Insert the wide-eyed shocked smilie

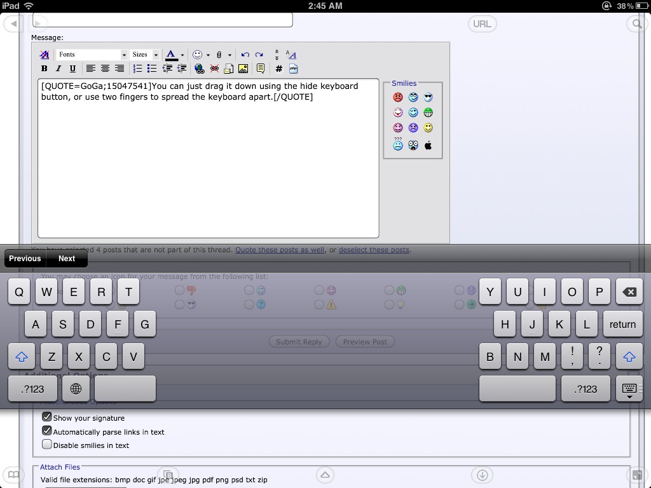pos(413,145)
